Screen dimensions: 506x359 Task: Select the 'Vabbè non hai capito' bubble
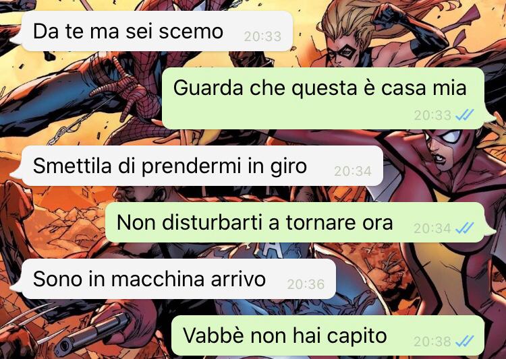333,335
